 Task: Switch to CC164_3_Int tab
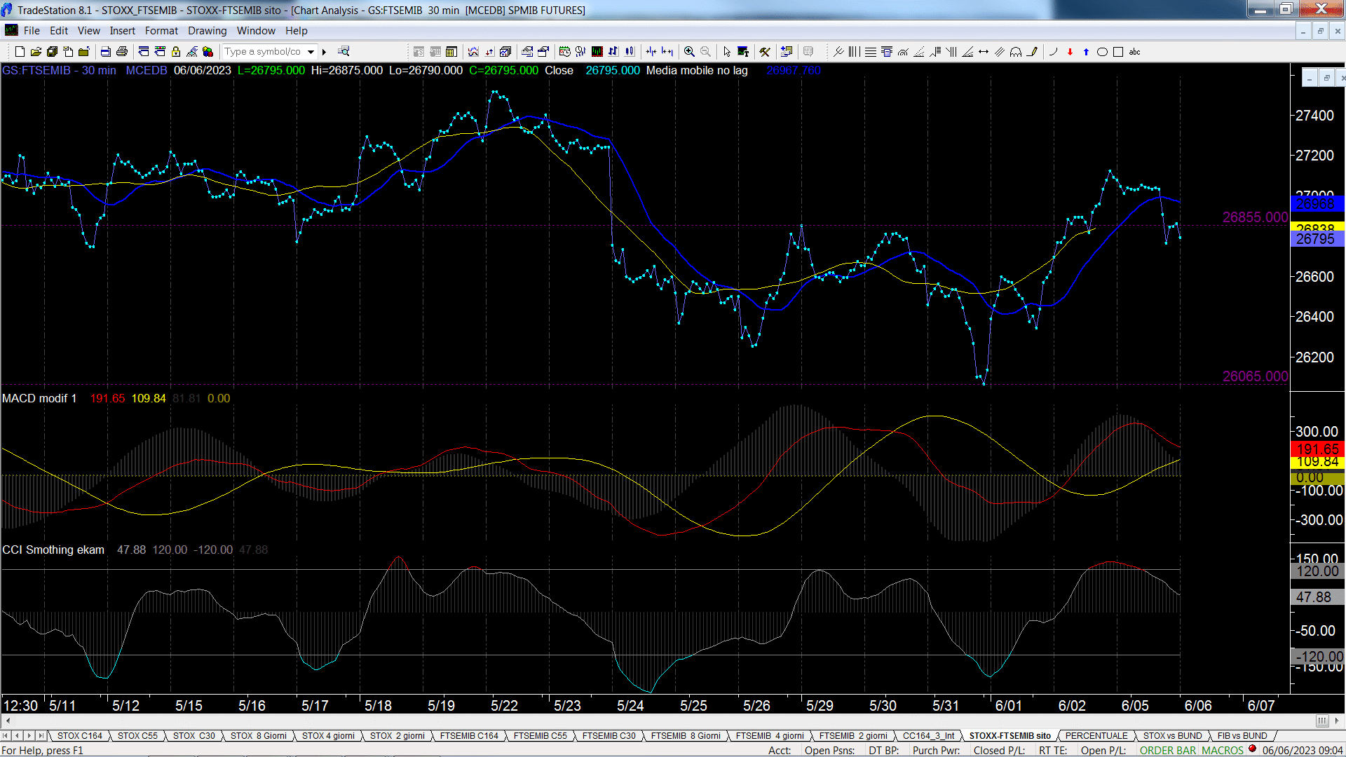point(928,736)
